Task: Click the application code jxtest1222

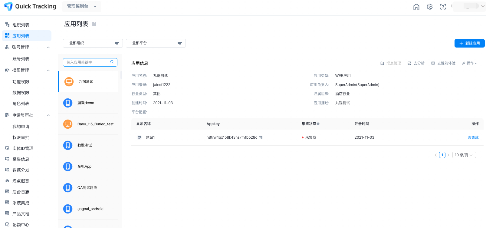Action: 162,85
